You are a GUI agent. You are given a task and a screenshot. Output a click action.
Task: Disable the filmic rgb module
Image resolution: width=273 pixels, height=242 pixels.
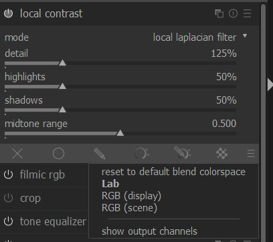click(9, 175)
